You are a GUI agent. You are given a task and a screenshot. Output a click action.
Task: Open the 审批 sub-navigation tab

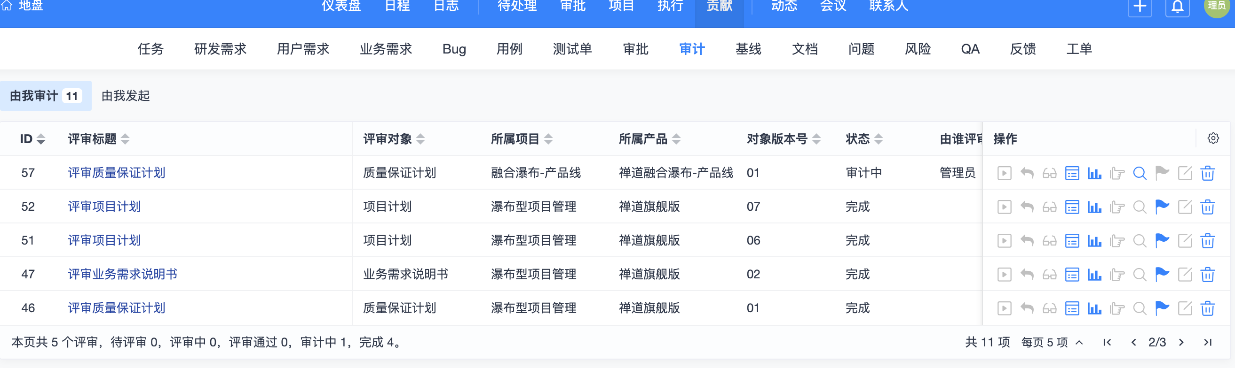click(x=635, y=49)
